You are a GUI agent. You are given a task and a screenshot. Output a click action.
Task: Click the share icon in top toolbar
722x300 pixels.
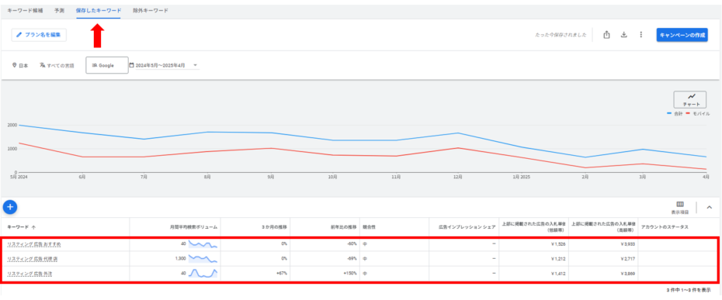pos(606,35)
